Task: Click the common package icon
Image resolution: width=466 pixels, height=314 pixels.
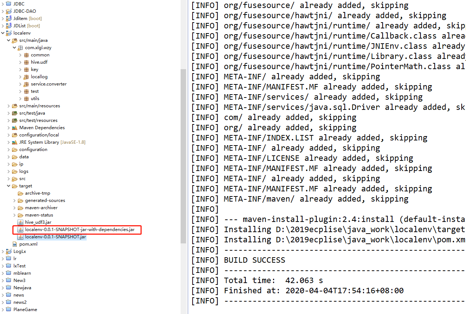Action: 26,55
